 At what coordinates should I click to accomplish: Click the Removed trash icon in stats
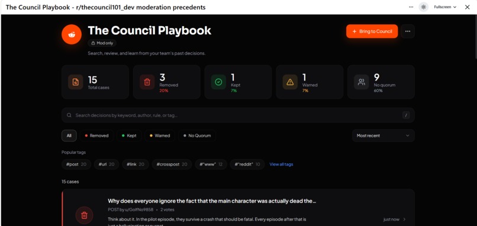click(147, 82)
